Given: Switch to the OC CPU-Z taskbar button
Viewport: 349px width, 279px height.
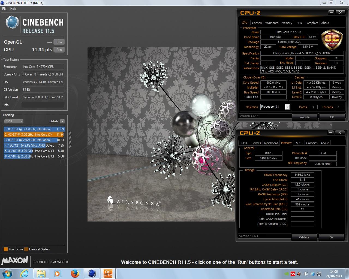Looking at the screenshot, I should (x=108, y=274).
